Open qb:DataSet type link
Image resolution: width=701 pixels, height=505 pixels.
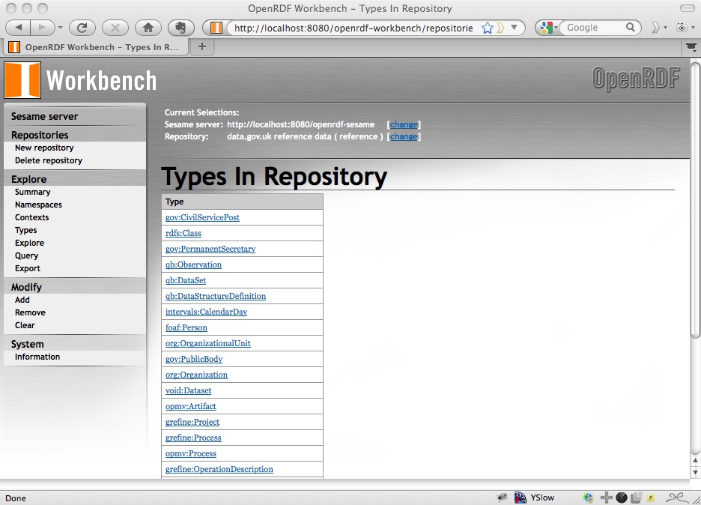186,280
